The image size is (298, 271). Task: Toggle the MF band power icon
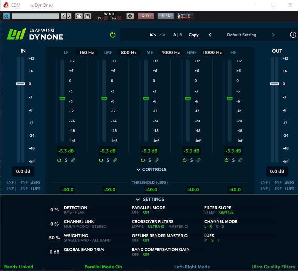click(x=143, y=160)
